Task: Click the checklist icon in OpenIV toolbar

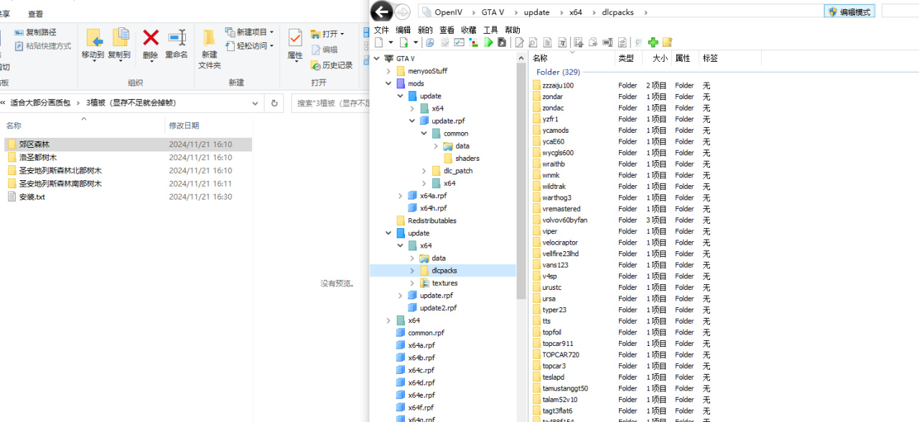Action: pyautogui.click(x=459, y=42)
